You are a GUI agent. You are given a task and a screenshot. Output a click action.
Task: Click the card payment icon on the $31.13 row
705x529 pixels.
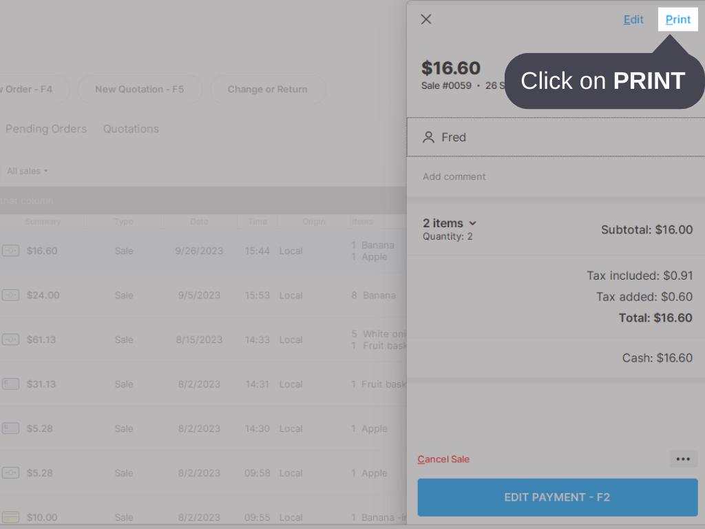pos(10,384)
